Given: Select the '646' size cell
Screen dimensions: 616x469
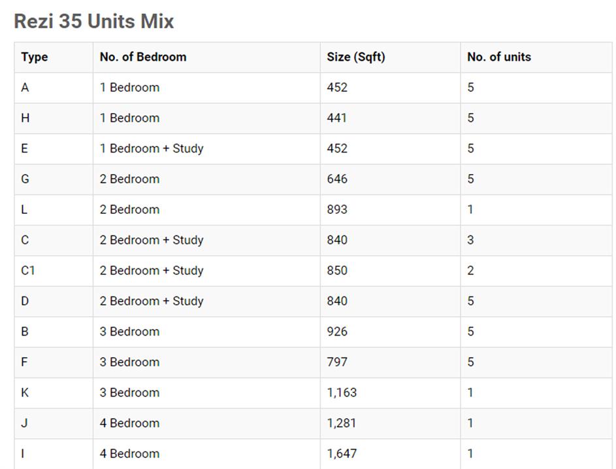Looking at the screenshot, I should pos(337,179).
